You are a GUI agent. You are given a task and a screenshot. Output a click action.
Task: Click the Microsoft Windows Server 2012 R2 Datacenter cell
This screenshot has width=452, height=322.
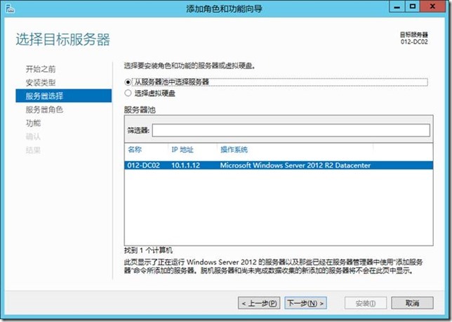coord(295,165)
